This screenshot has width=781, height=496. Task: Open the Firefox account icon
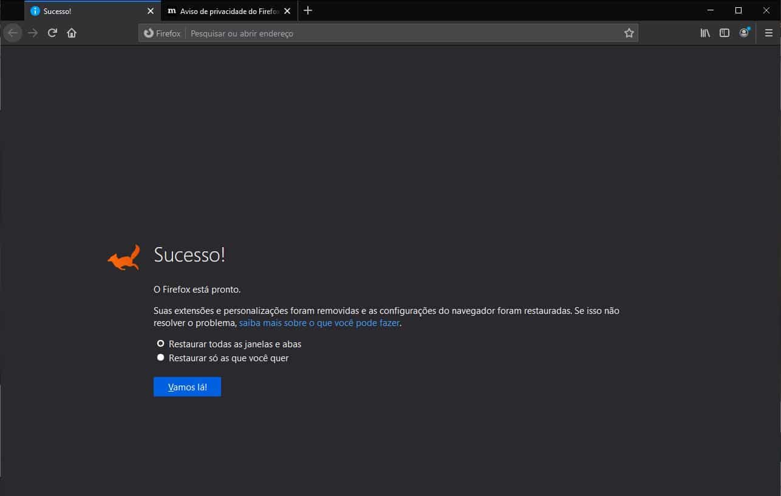coord(744,33)
